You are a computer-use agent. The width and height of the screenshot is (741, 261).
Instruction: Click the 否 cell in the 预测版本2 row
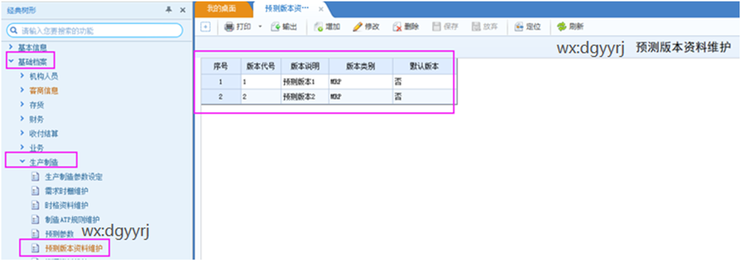[x=425, y=97]
